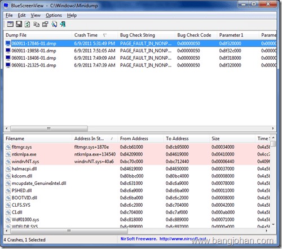Click the file icon next to halmacpi.dll
Viewport: 282px width, 249px height.
coord(8,168)
